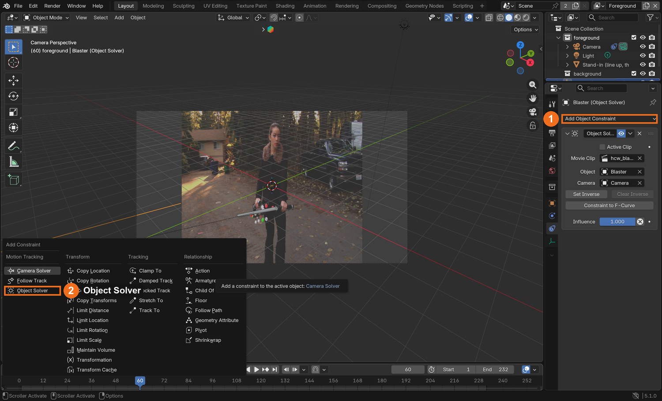Expand the Camera item in outliner
662x401 pixels.
click(567, 47)
